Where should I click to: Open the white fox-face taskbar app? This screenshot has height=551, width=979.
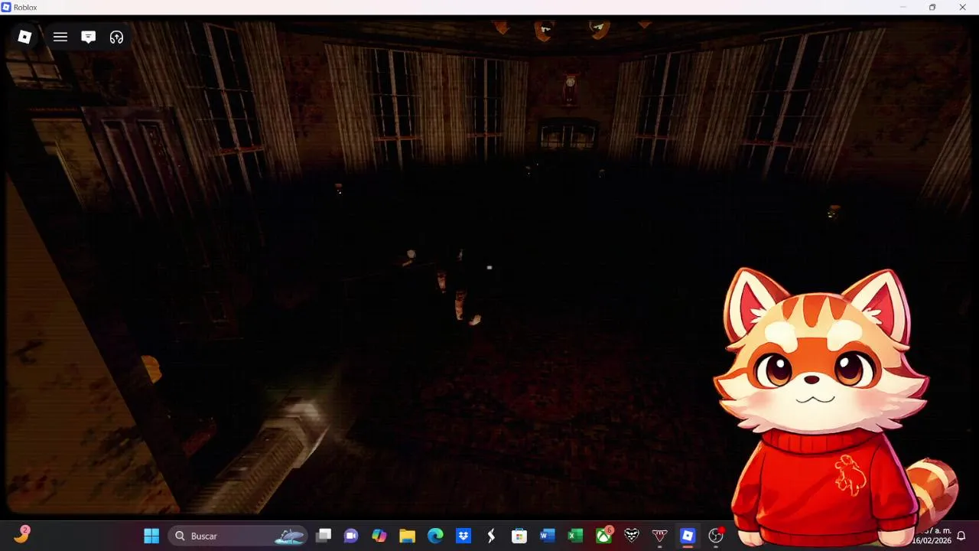point(632,536)
